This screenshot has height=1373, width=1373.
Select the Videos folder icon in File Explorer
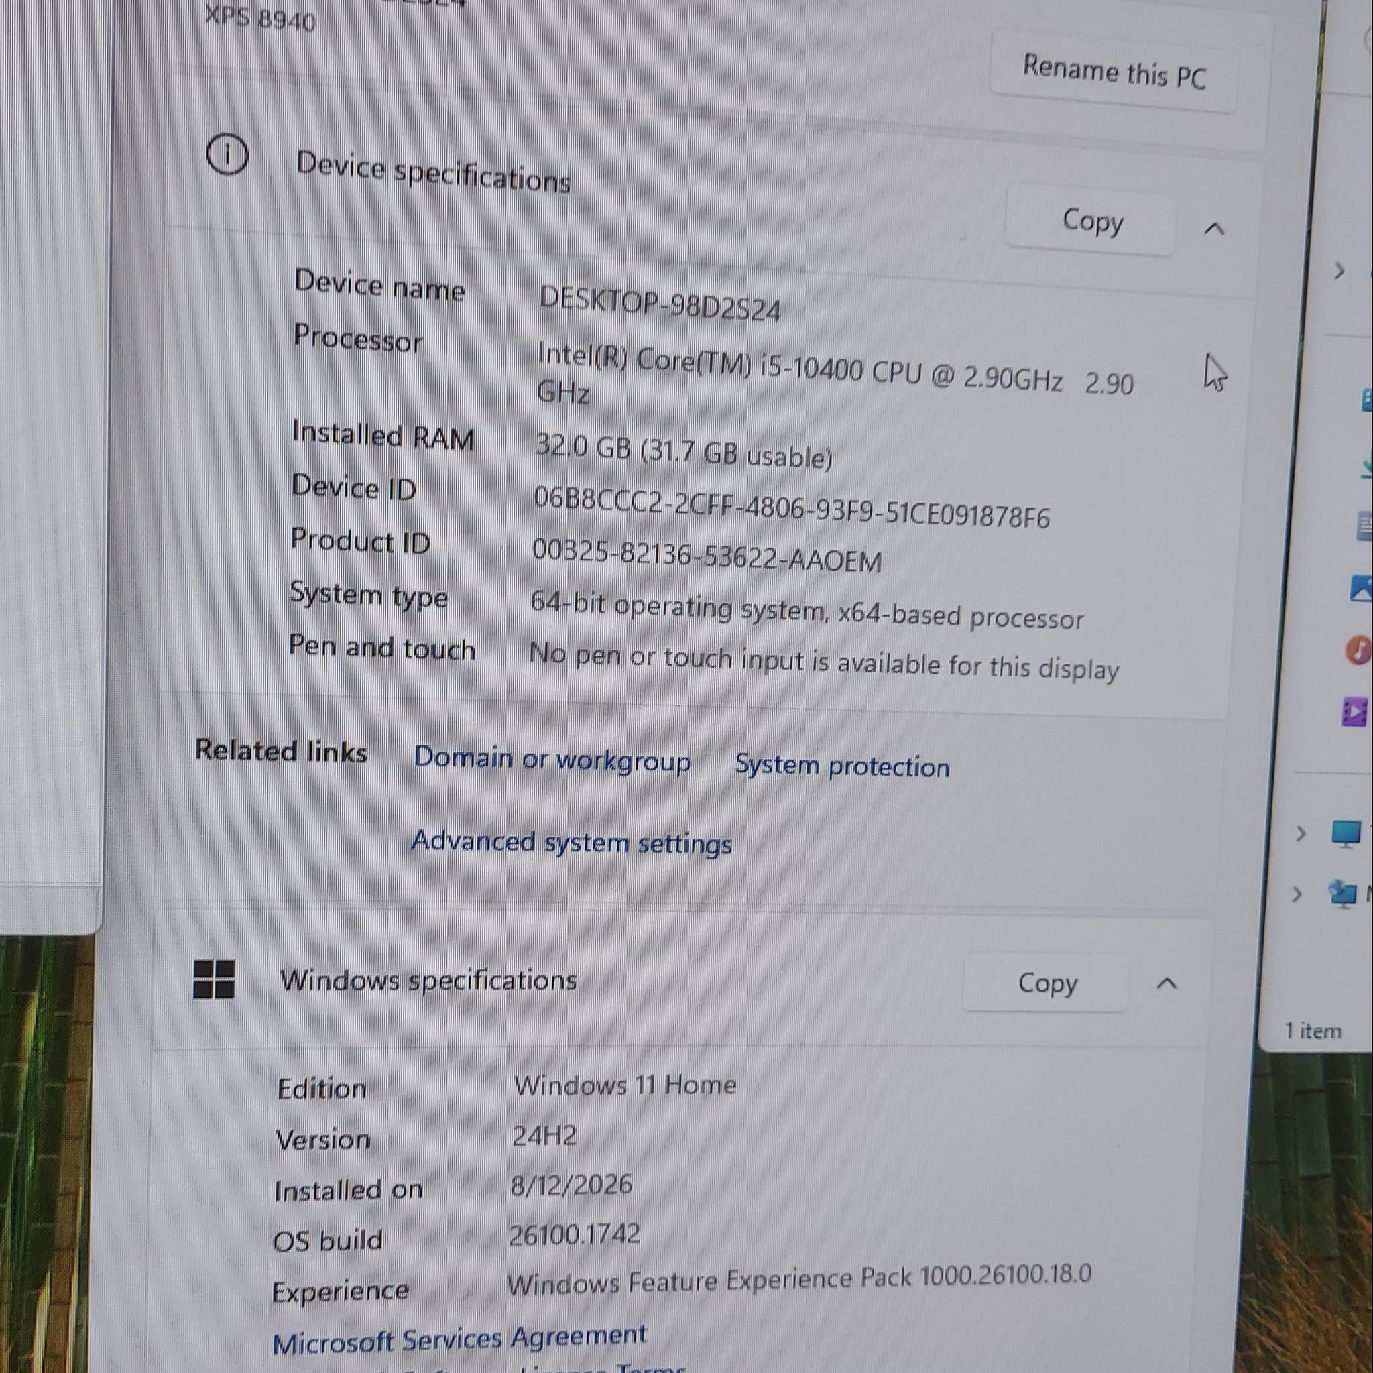1356,711
